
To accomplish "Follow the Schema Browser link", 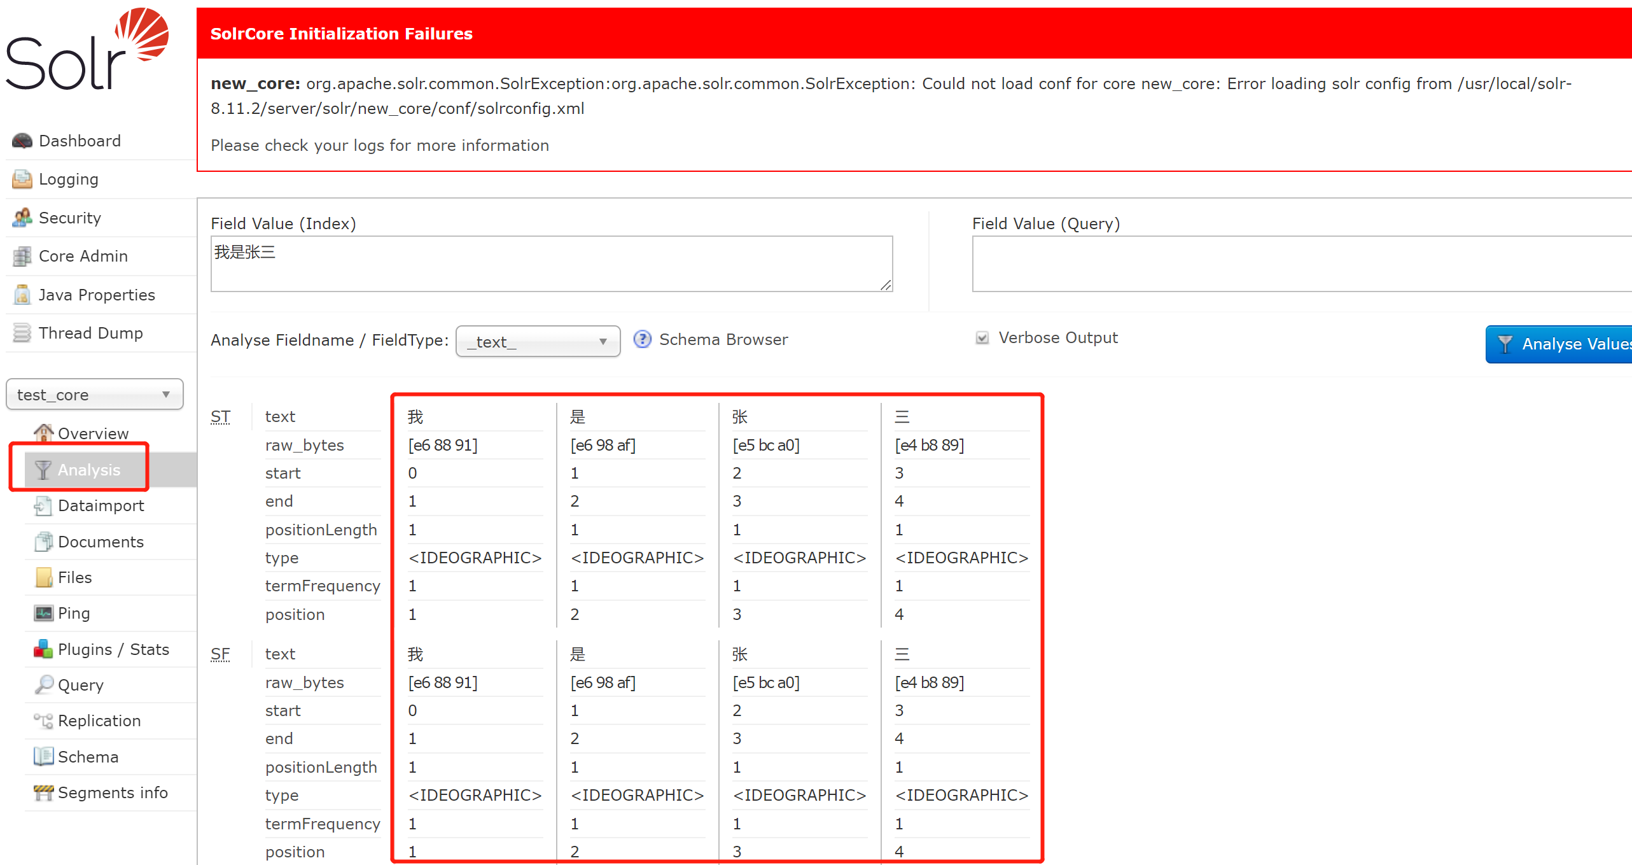I will pyautogui.click(x=723, y=339).
